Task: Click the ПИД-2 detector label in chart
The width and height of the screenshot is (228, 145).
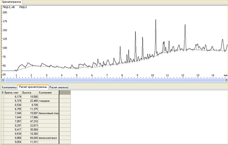Action: coord(23,7)
